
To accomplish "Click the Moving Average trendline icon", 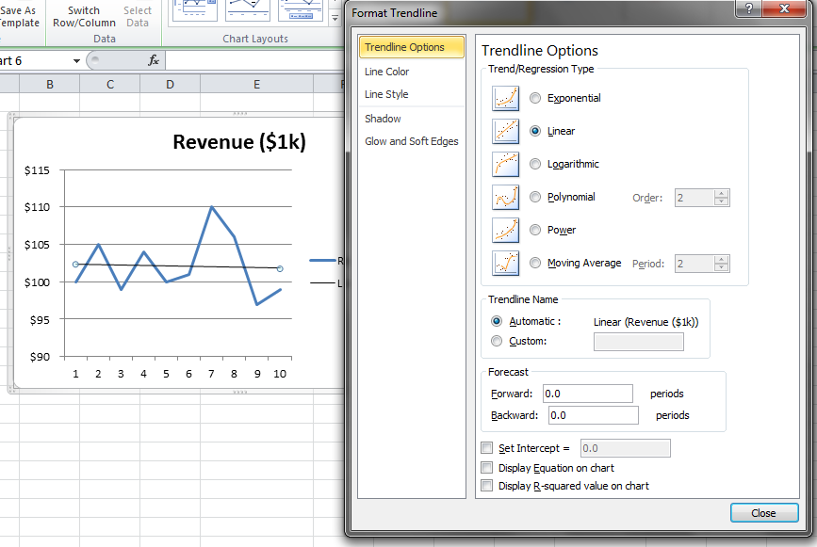I will tap(505, 264).
